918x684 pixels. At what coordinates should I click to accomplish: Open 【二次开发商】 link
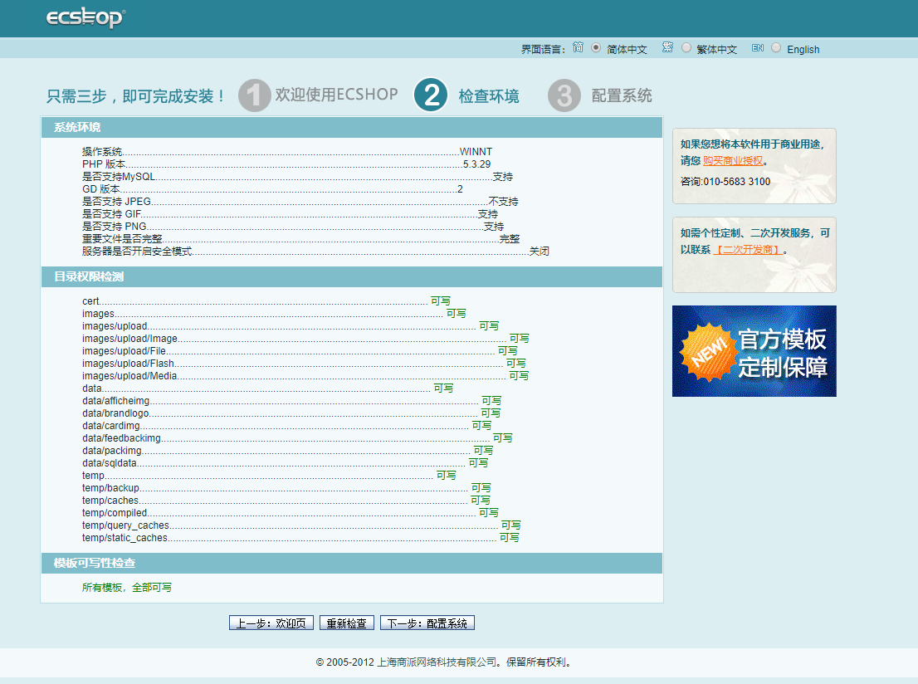click(x=748, y=250)
